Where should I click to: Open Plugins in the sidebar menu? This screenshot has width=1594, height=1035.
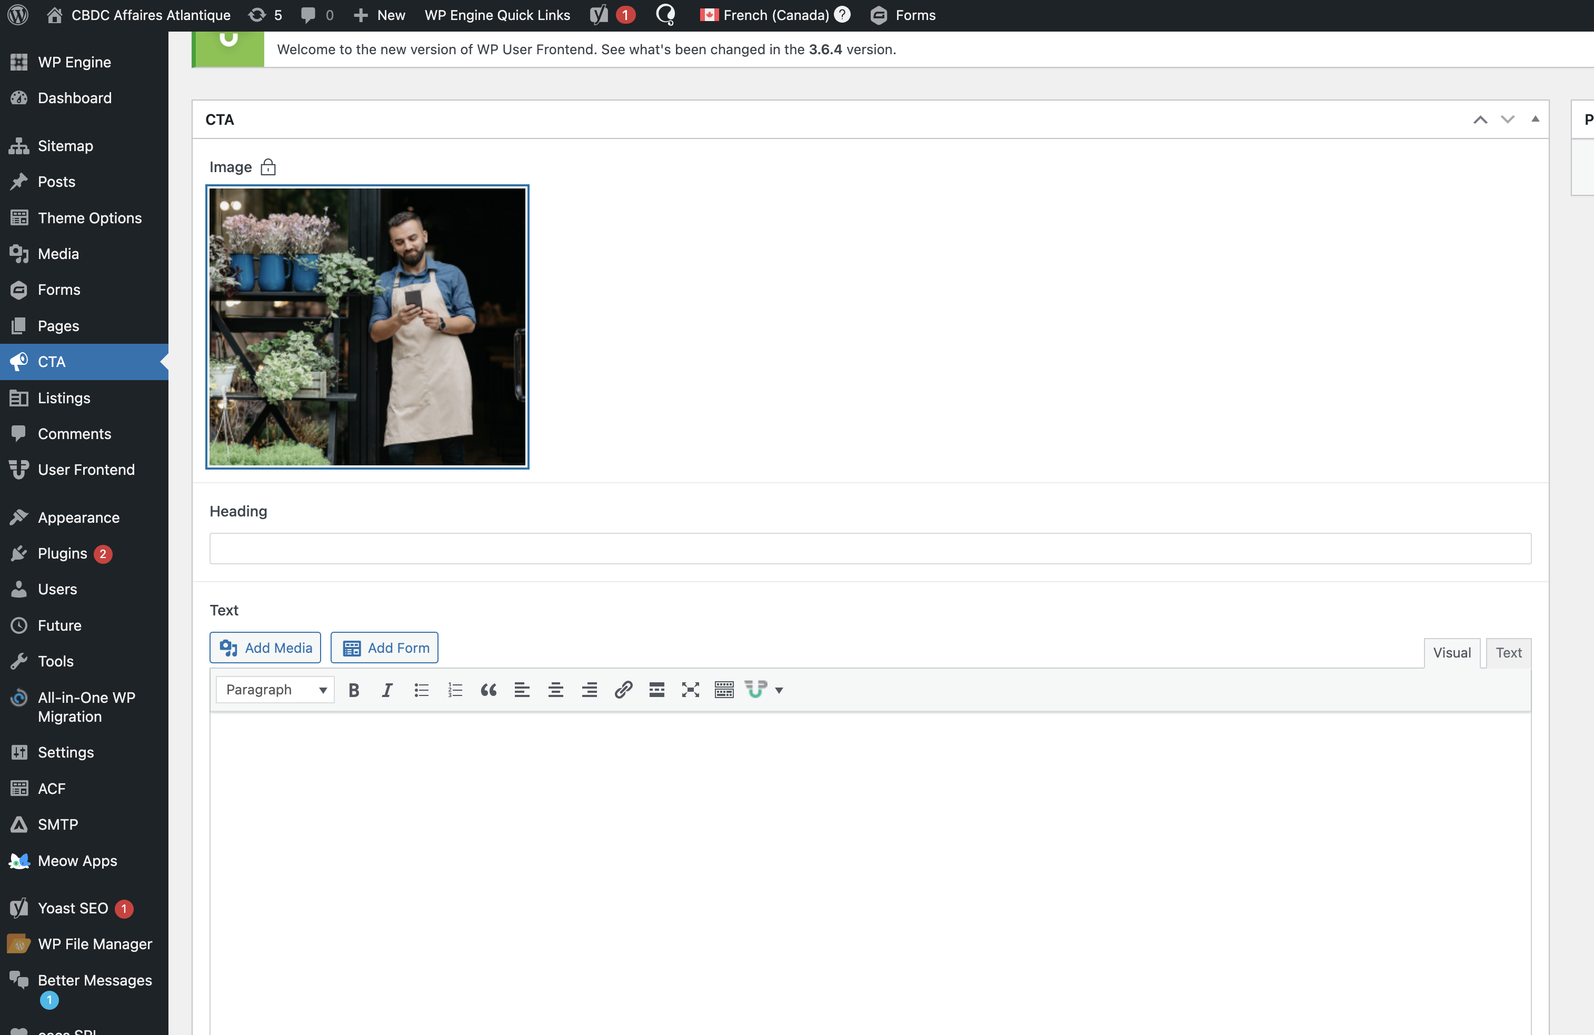[x=62, y=553]
